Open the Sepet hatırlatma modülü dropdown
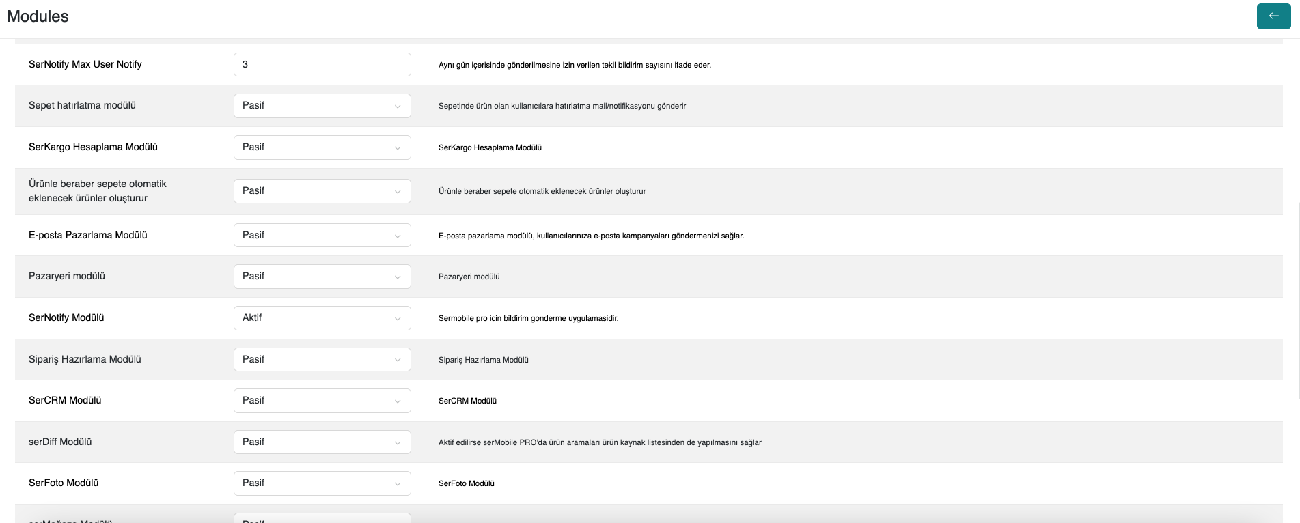 point(322,106)
